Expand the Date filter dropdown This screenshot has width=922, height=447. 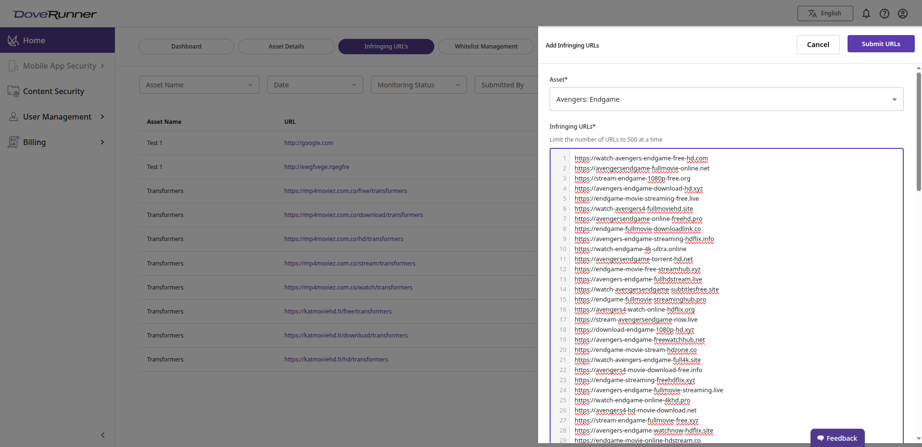click(315, 85)
